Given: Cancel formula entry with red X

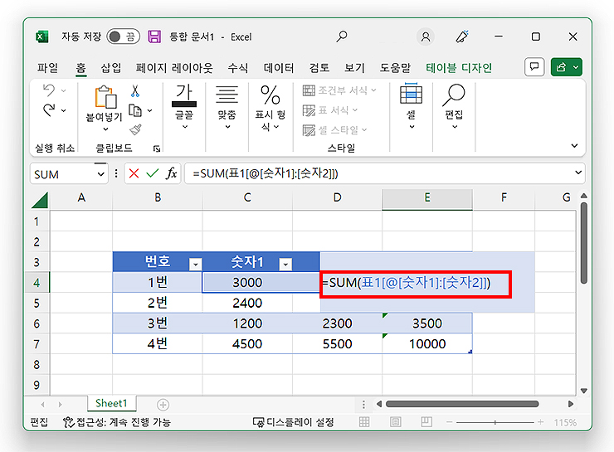Looking at the screenshot, I should tap(134, 173).
